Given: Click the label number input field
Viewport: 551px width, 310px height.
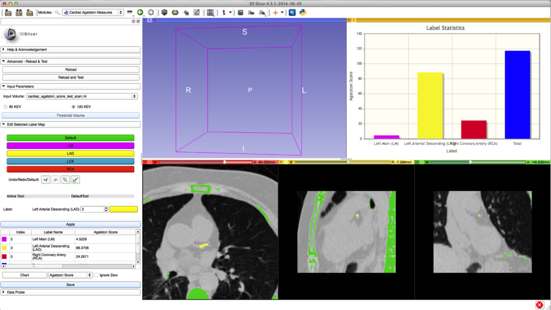Looking at the screenshot, I should 92,209.
